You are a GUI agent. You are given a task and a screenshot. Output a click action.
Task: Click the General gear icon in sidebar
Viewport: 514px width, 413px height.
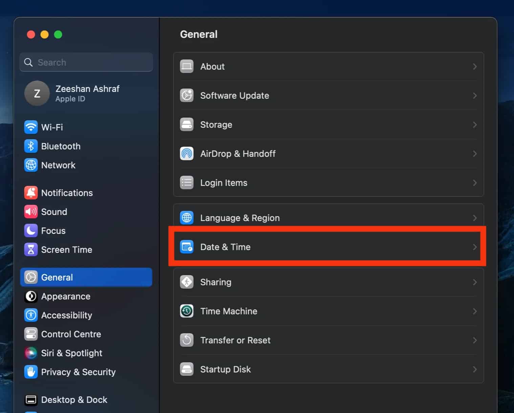click(31, 277)
